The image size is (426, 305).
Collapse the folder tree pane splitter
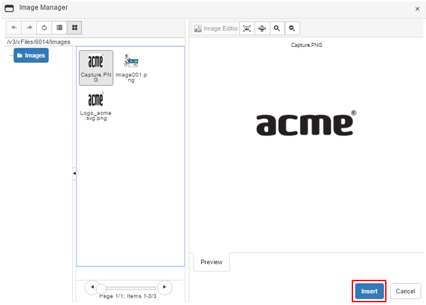(74, 174)
